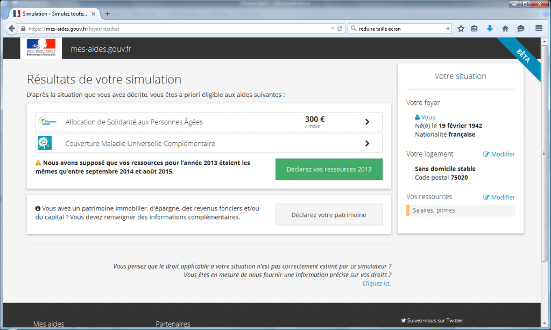This screenshot has width=551, height=330.
Task: Bookmark this page with the star icon
Action: [461, 29]
